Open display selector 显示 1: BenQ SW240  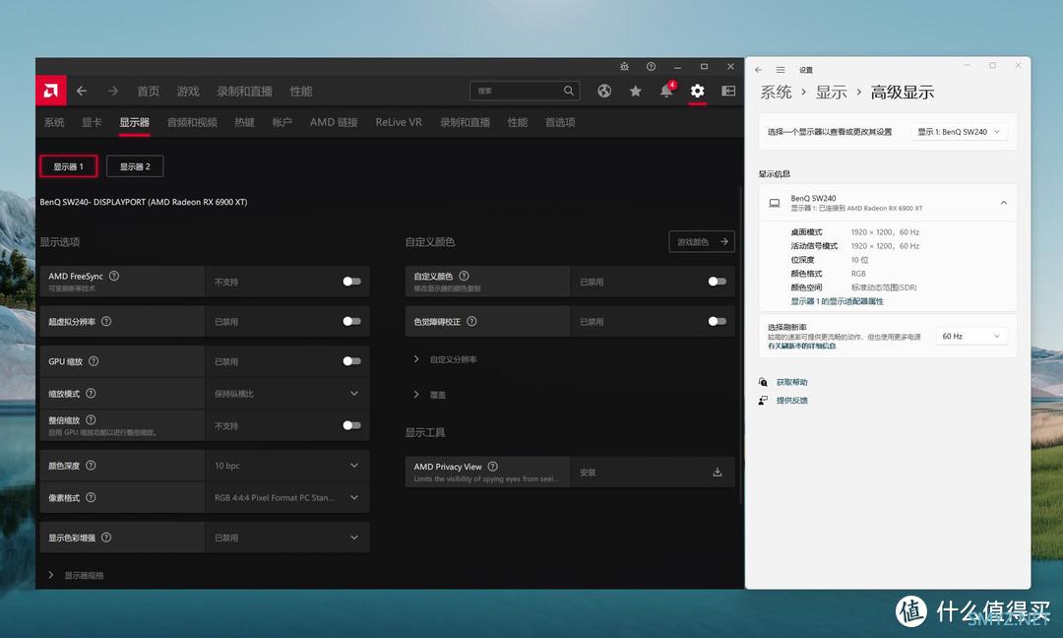pyautogui.click(x=960, y=132)
